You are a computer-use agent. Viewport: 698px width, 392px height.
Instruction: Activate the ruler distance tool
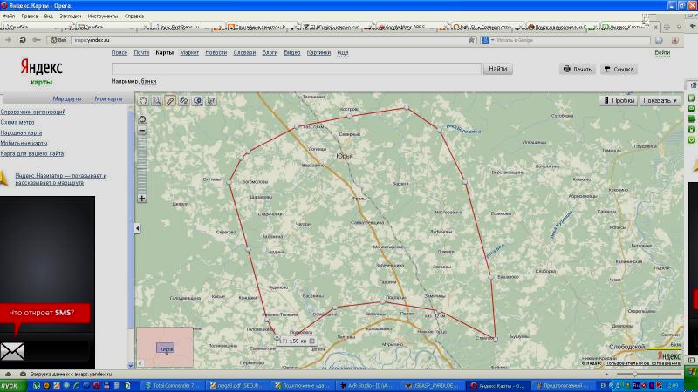click(170, 100)
